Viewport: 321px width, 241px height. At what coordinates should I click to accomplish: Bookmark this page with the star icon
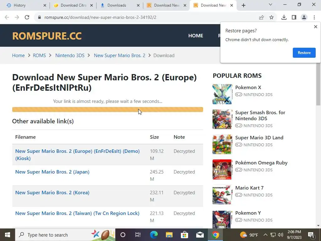271,18
